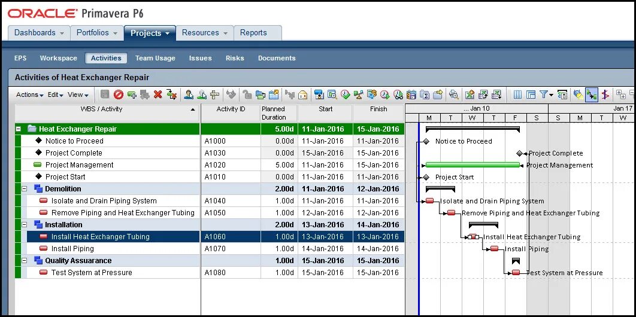This screenshot has height=317, width=636.
Task: Click the clock with glasses icon
Action: click(x=398, y=95)
